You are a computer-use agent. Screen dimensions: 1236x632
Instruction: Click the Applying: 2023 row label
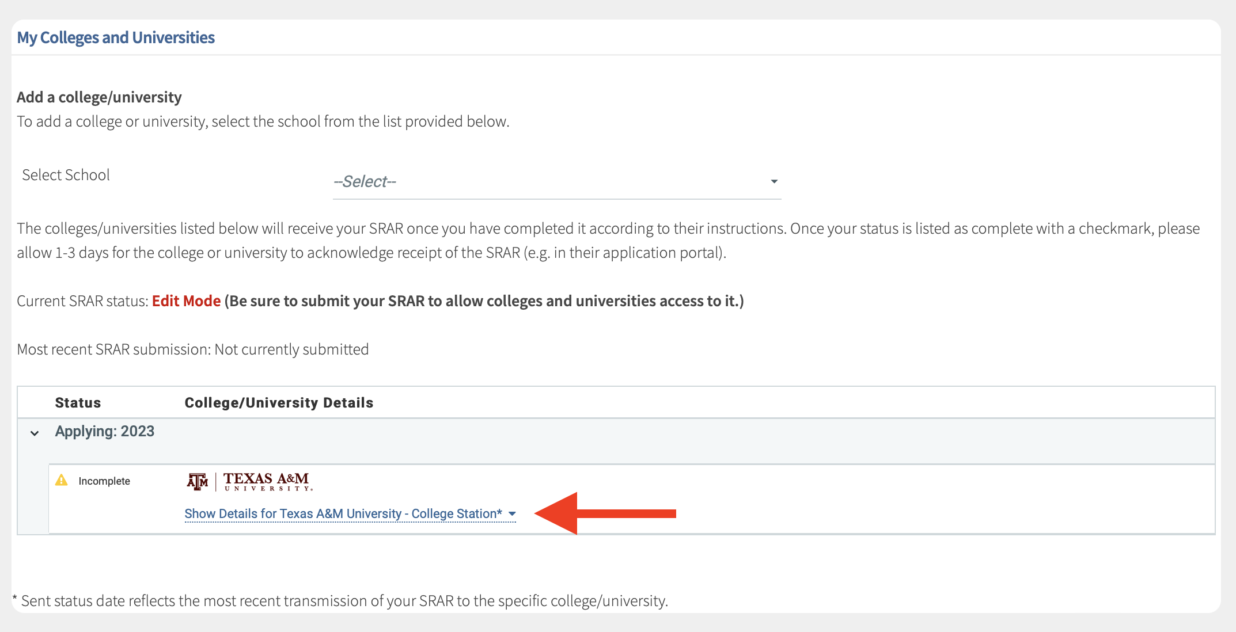click(105, 432)
